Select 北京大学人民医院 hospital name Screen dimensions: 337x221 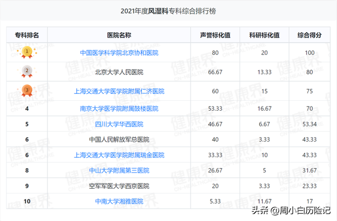(119, 72)
